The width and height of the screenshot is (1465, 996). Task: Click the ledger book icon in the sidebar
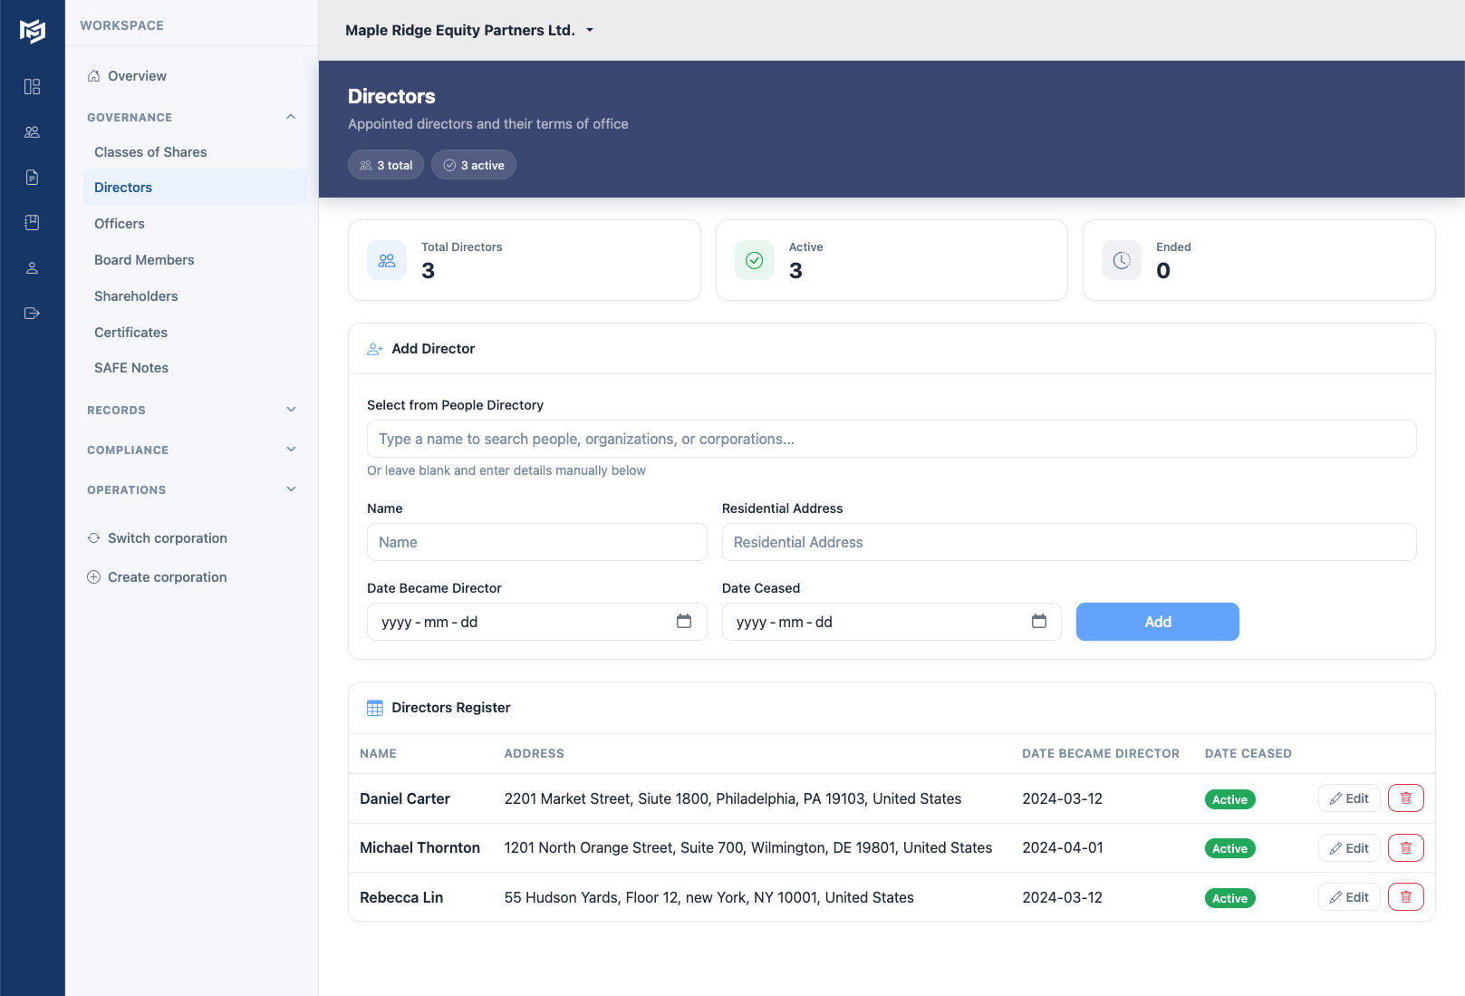[x=33, y=222]
